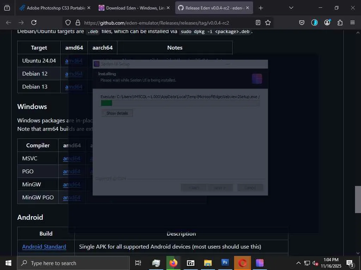Open tracking protection shield info
Viewport: 361px width, 270px height.
68,22
